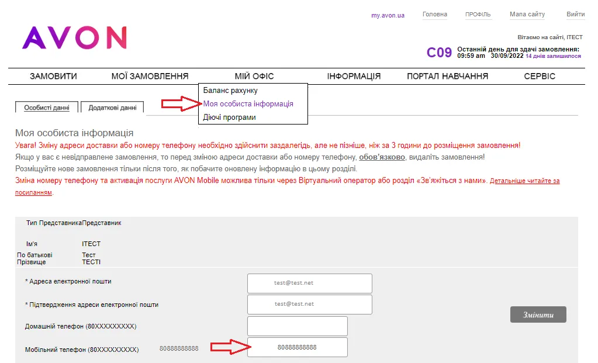Image resolution: width=598 pixels, height=363 pixels.
Task: Go to Головна page
Action: pos(435,14)
